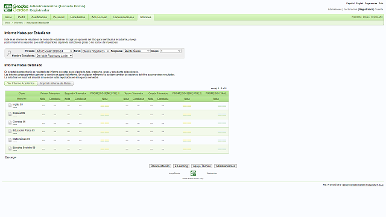Sort by Promedio Semestre 2 Nota column

pyautogui.click(x=187, y=99)
